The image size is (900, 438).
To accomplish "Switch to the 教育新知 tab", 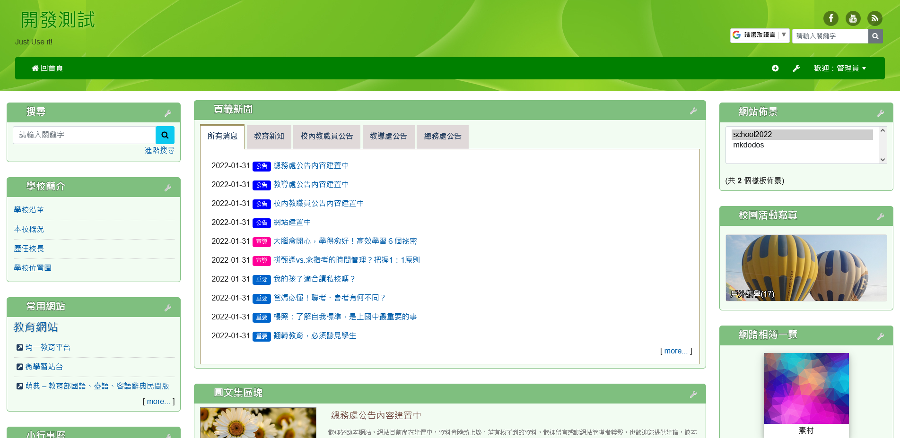I will [269, 136].
